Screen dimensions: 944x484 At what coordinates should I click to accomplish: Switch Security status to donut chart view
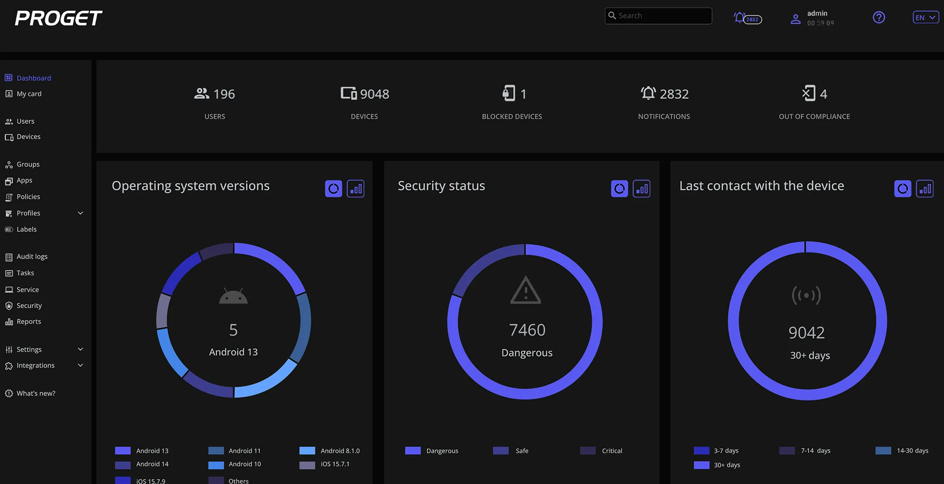point(620,189)
